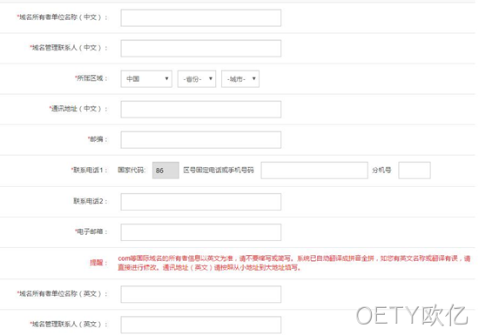
Task: Click the 联系电话1 label
Action: click(89, 170)
